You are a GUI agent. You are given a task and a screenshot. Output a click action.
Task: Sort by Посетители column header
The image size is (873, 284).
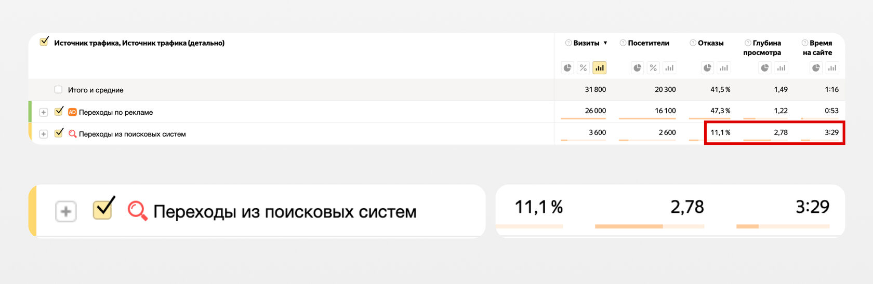(649, 43)
